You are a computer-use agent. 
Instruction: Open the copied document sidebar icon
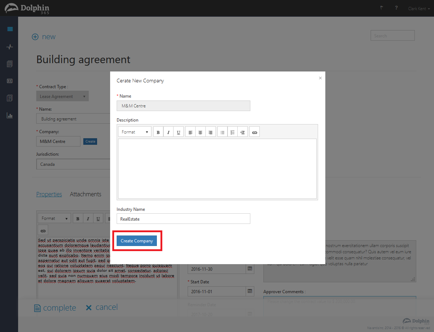click(10, 98)
